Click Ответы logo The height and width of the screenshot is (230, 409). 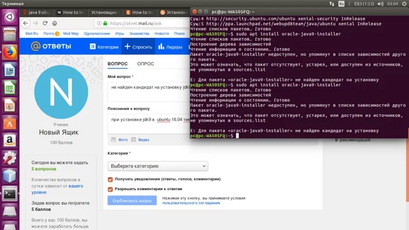point(51,47)
